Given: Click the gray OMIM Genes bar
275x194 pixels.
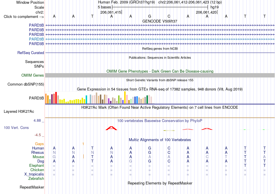Looking at the screenshot, I should point(160,75).
